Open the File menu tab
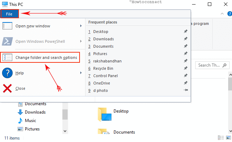This screenshot has height=142, width=232. coord(10,14)
